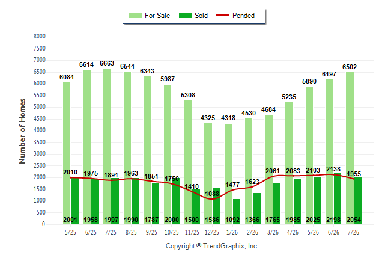Click the Pended red line legend marker
This screenshot has height=261, width=388.
coord(223,16)
